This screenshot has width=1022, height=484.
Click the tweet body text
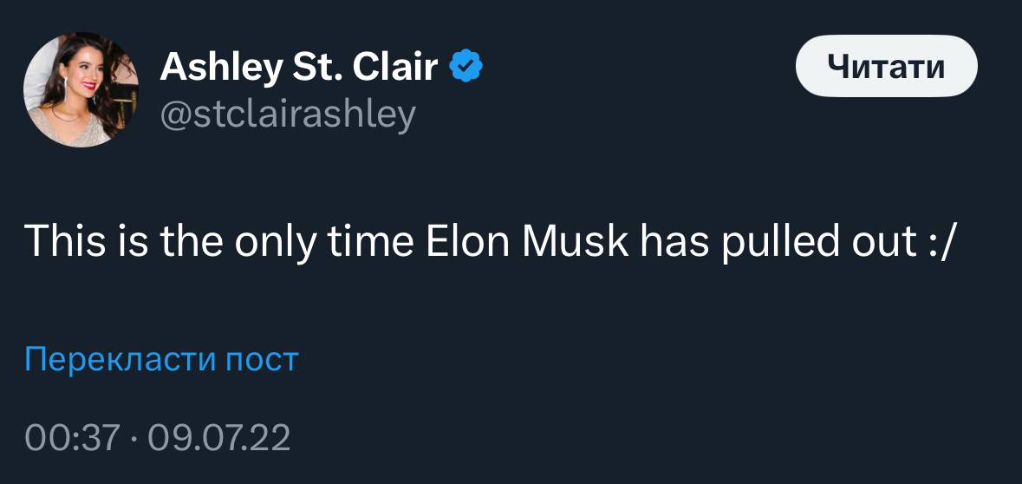(490, 240)
